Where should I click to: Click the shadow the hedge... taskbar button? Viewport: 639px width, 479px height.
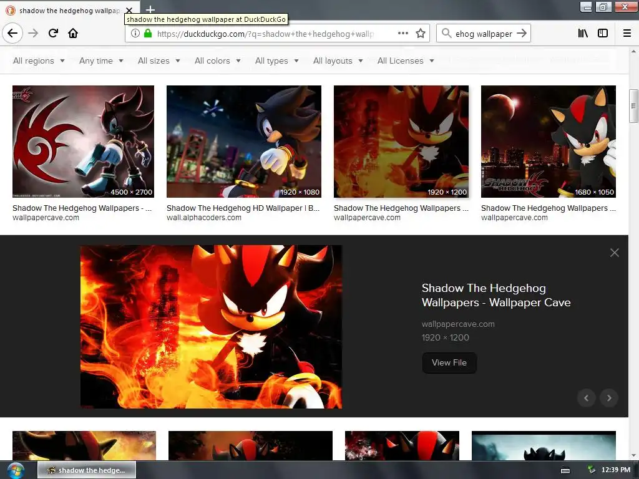click(x=87, y=470)
